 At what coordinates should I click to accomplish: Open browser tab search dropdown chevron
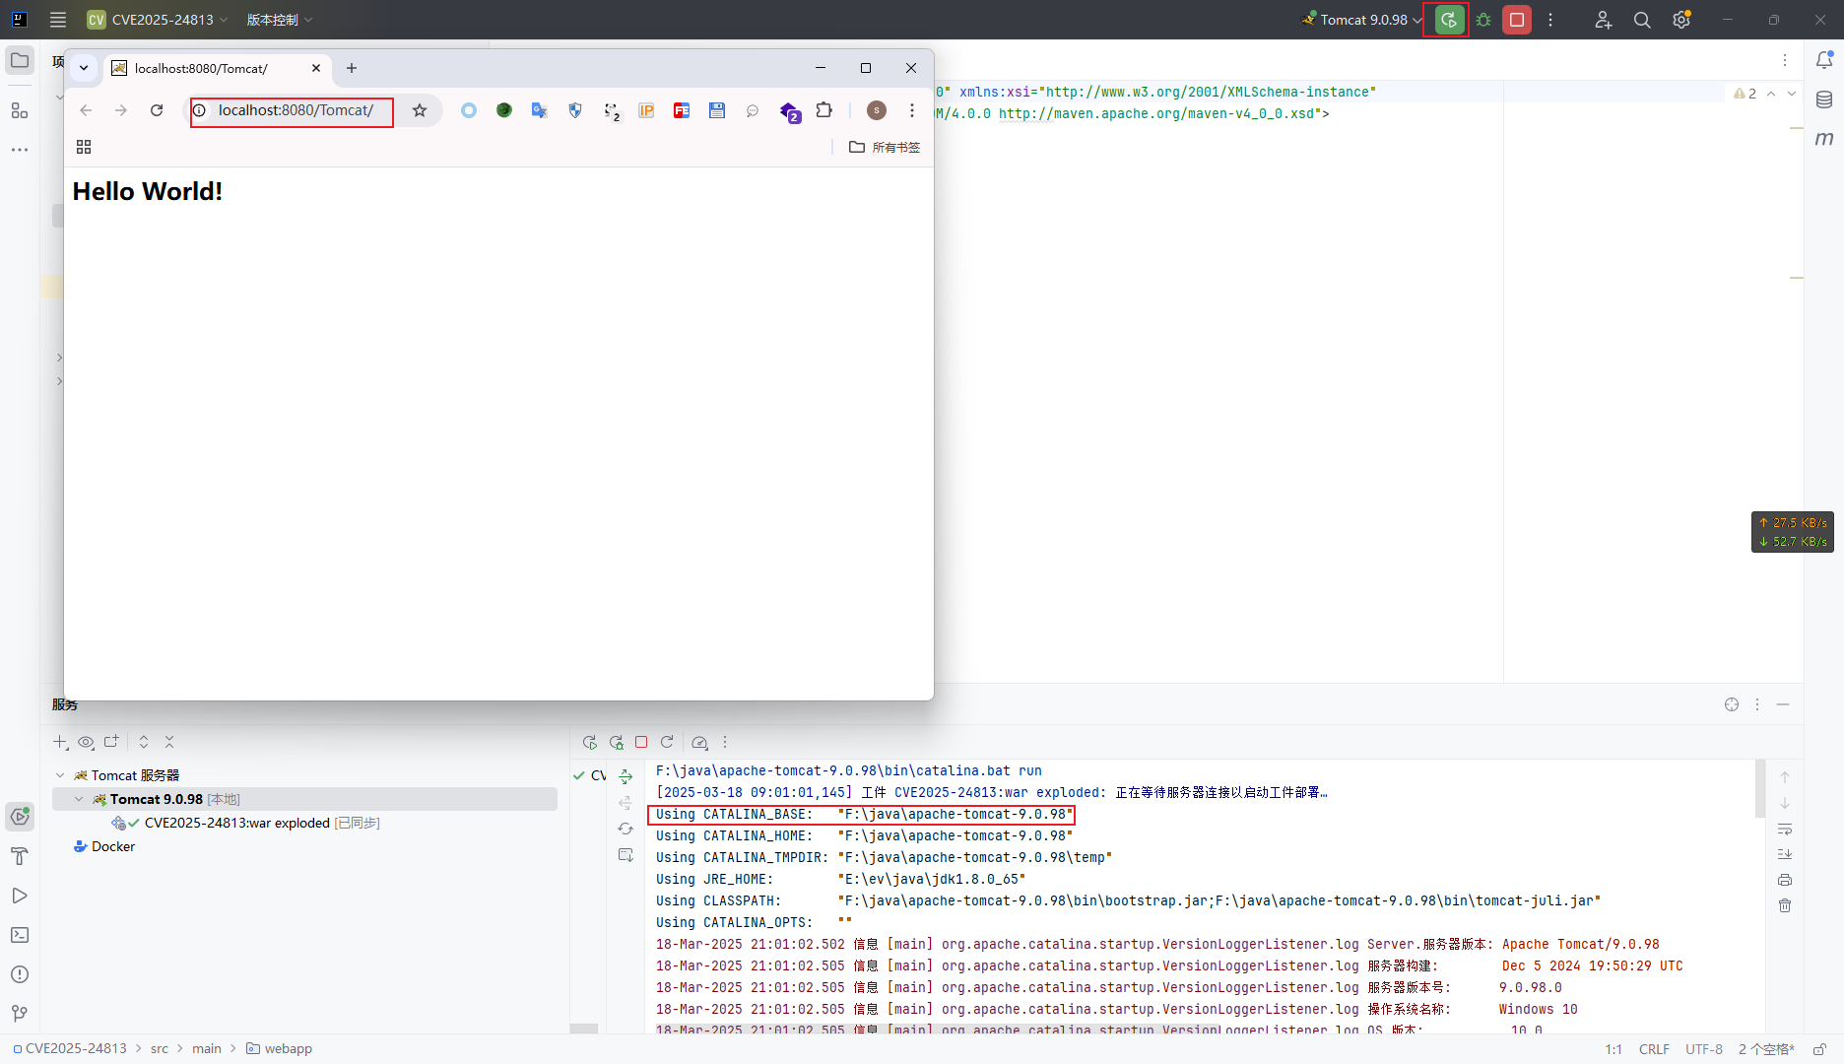(x=84, y=68)
